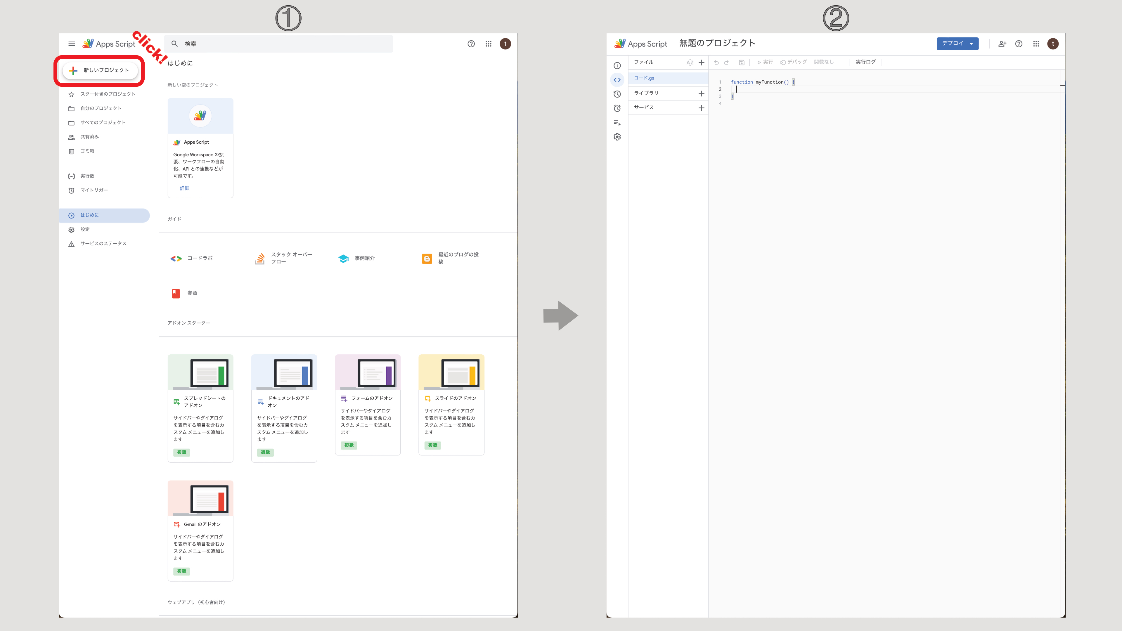Viewport: 1122px width, 631px height.
Task: Open the hamburger main menu icon
Action: [x=72, y=44]
